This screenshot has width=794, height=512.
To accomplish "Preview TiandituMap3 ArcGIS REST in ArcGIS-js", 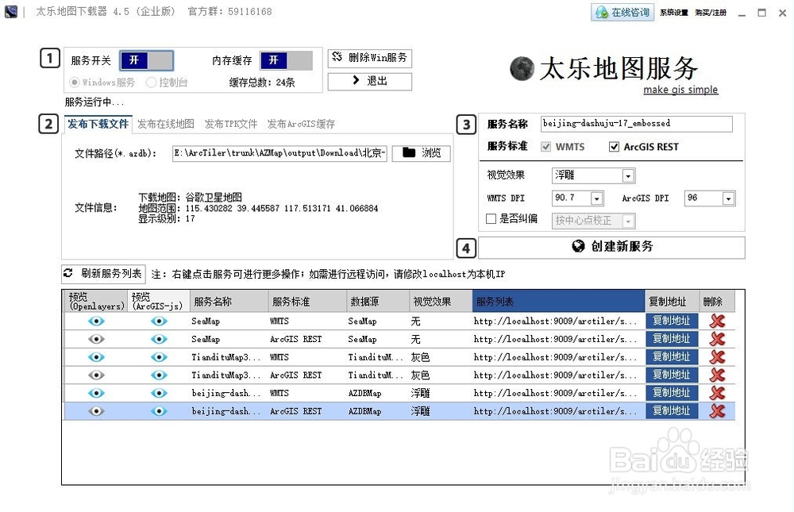I will coord(159,375).
